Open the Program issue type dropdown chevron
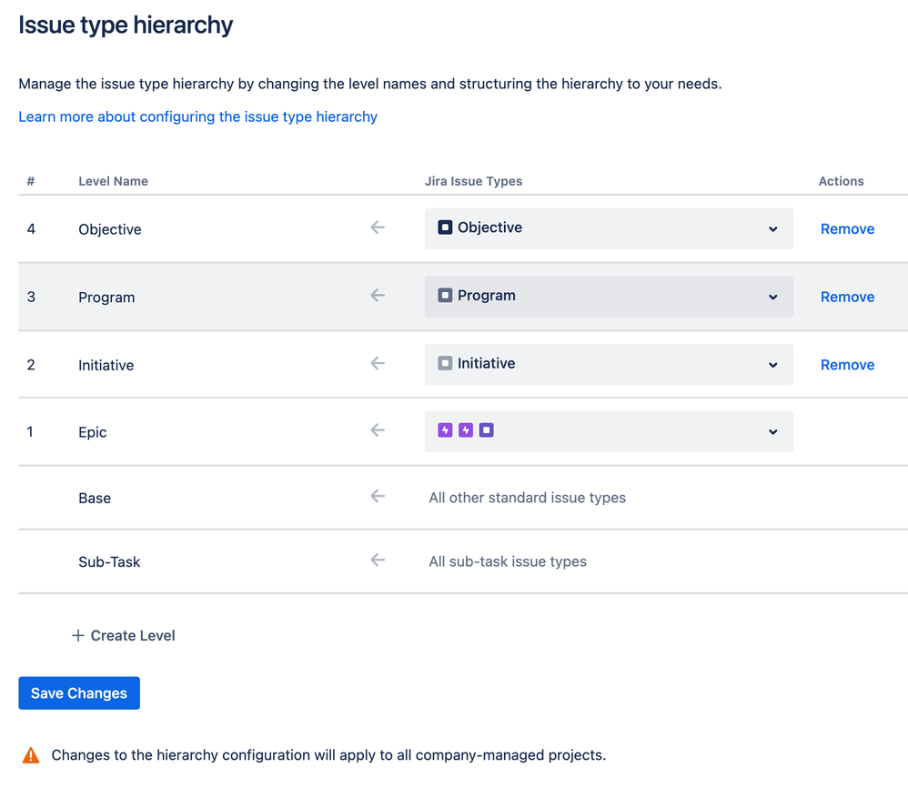The image size is (908, 788). point(772,297)
